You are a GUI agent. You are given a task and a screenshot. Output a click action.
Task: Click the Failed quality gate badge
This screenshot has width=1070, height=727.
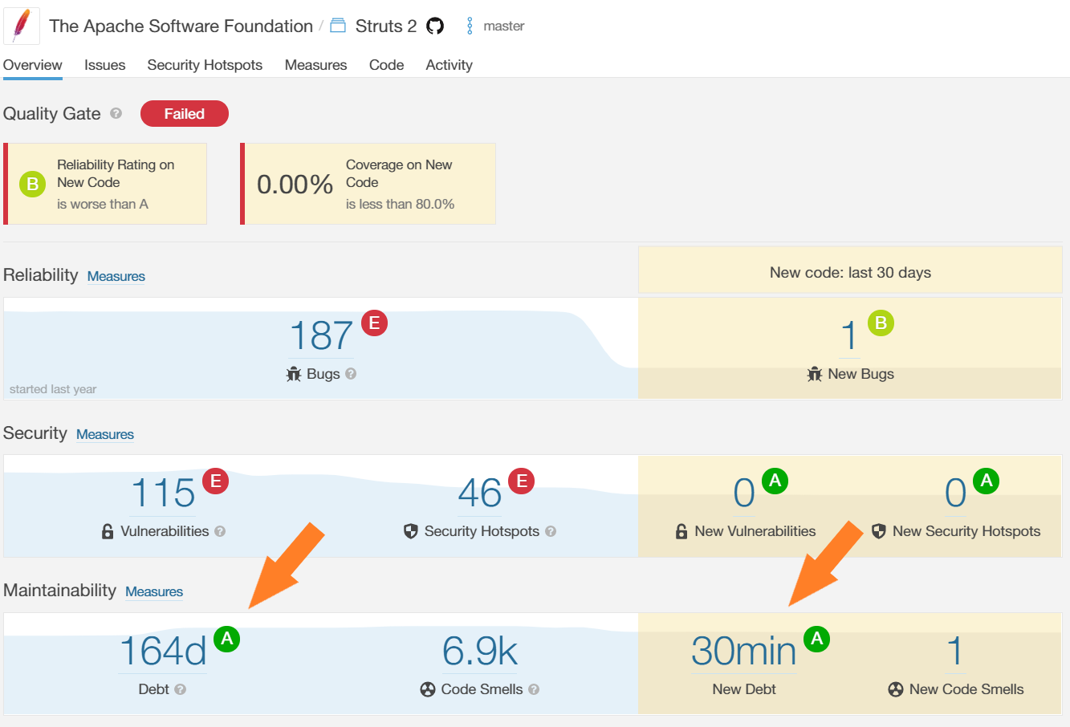pos(185,114)
